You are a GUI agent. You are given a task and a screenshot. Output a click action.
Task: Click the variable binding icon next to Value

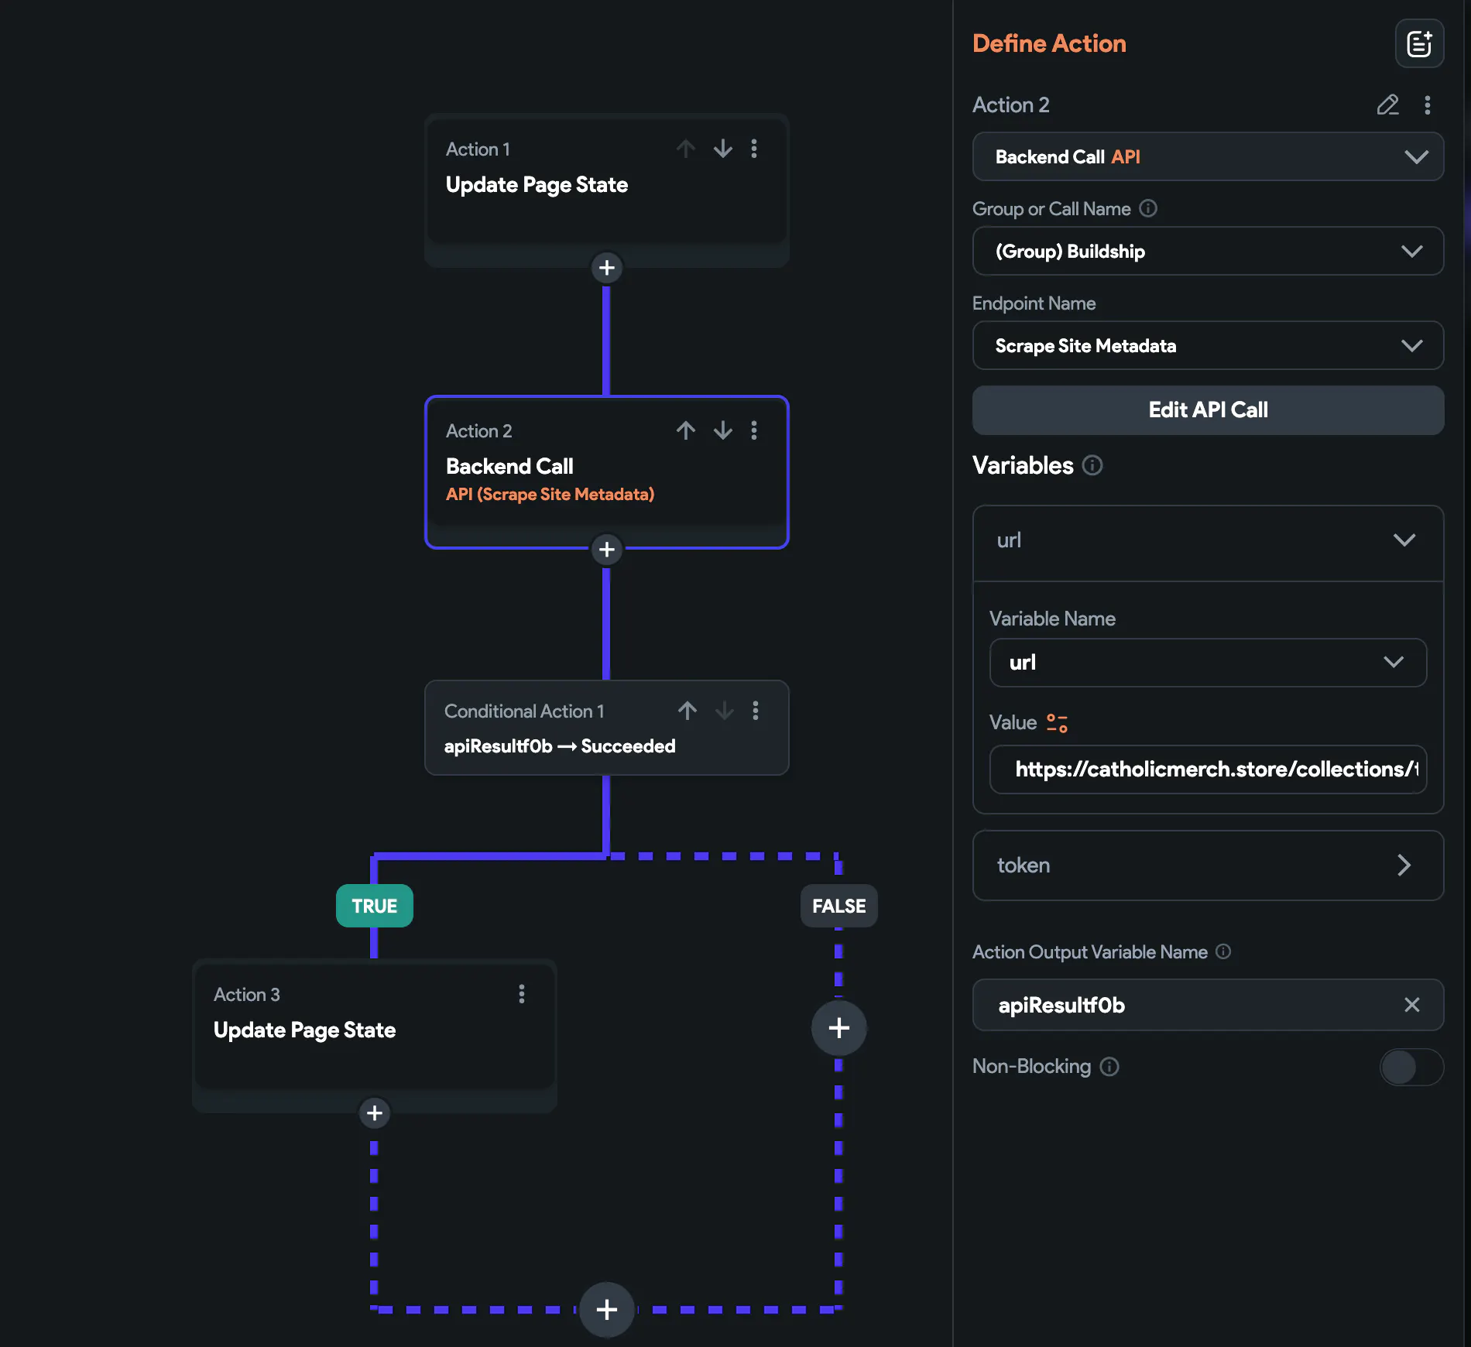1057,722
